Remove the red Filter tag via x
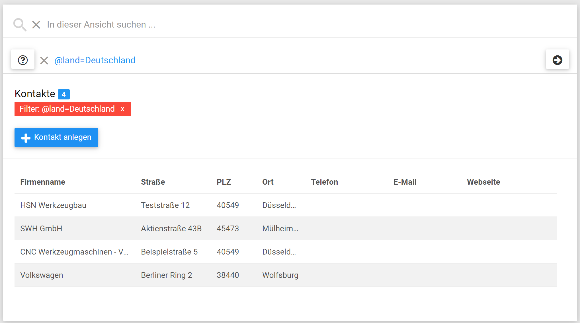 point(122,109)
